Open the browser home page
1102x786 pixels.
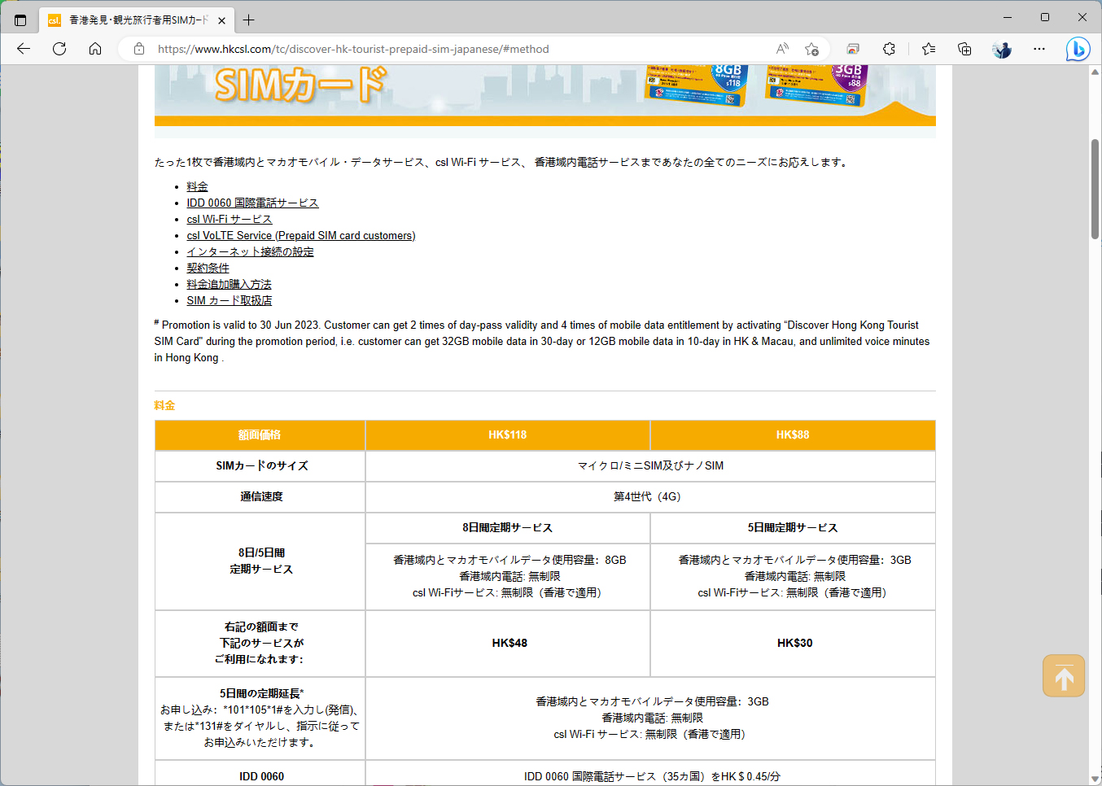(x=95, y=49)
